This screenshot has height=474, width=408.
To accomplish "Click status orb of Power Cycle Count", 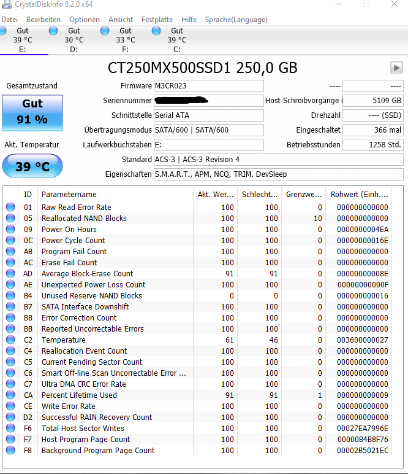I will point(10,240).
